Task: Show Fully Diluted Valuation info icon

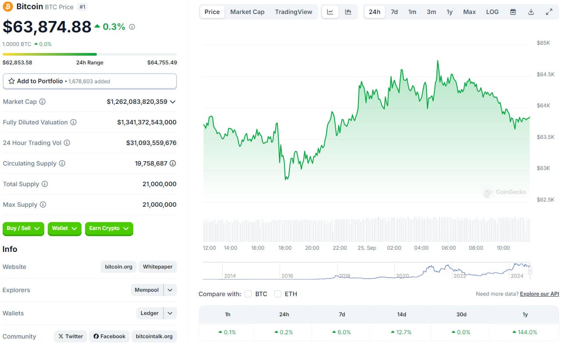Action: click(x=74, y=122)
